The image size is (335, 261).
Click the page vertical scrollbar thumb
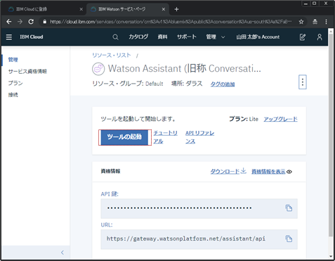pyautogui.click(x=331, y=135)
